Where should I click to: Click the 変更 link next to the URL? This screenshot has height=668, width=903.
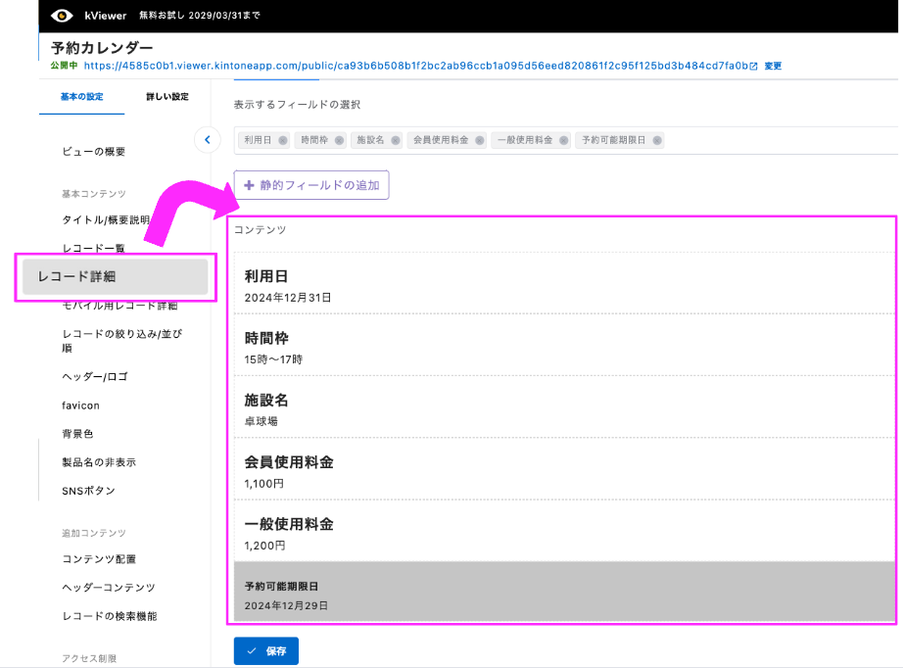point(773,67)
